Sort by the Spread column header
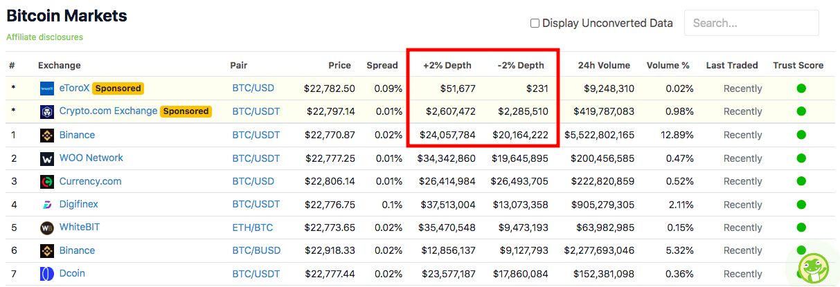This screenshot has height=287, width=840. click(382, 66)
